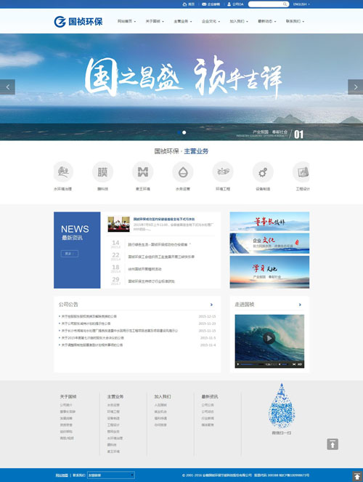Expand the 关于国祯 navigation menu
The height and width of the screenshot is (482, 363).
[x=155, y=21]
